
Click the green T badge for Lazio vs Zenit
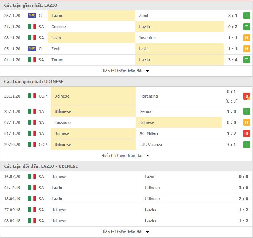(247, 16)
